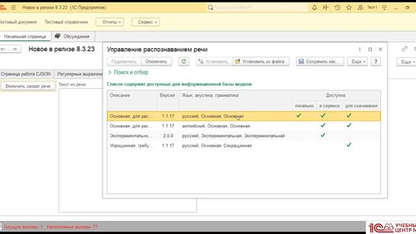Switch to Обсуждения tab
416x234 pixels.
pyautogui.click(x=73, y=36)
